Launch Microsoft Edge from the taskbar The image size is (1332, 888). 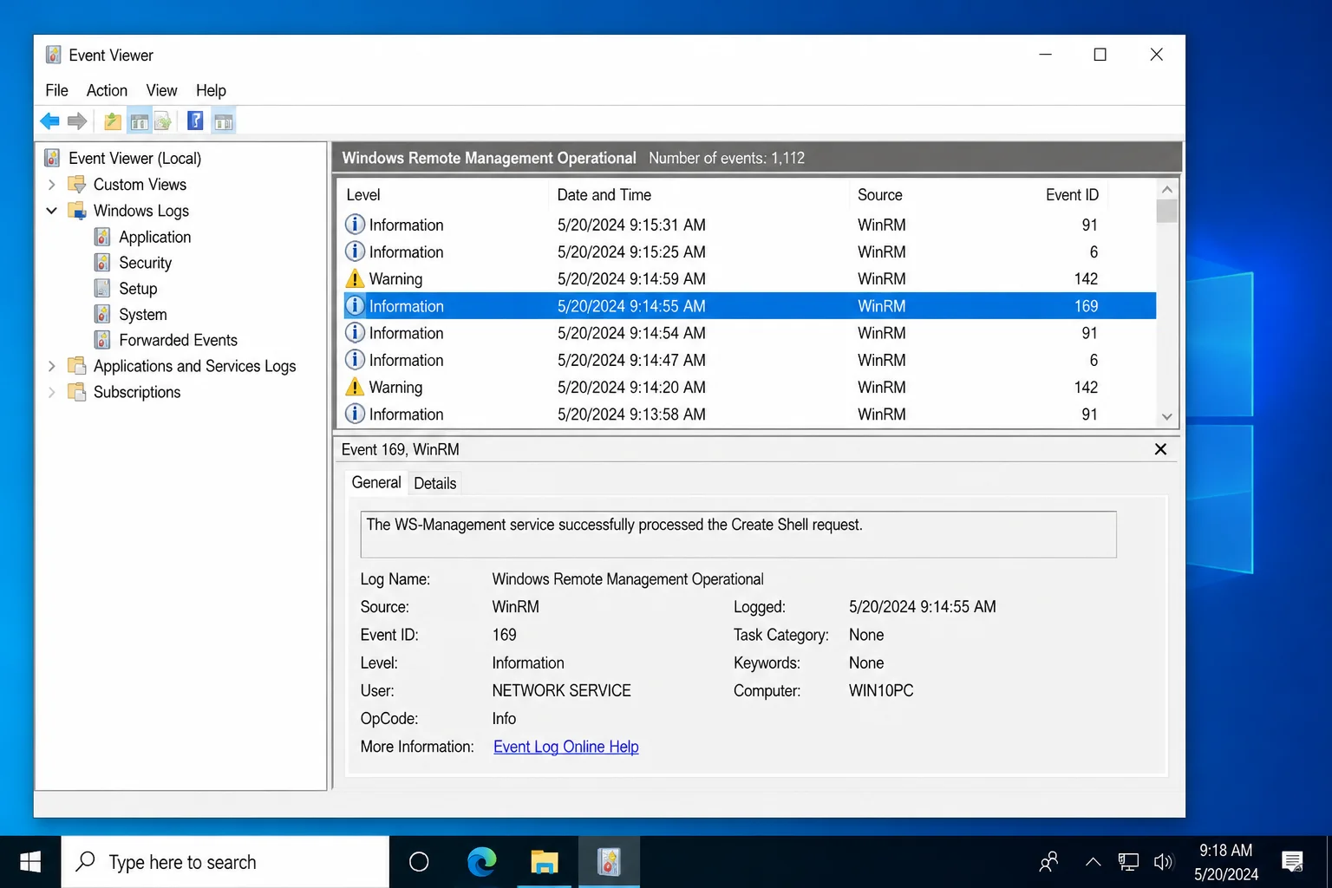(481, 862)
